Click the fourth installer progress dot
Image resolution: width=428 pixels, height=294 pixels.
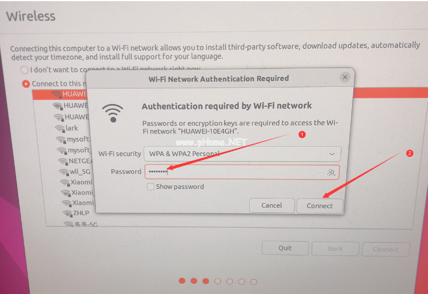(217, 281)
